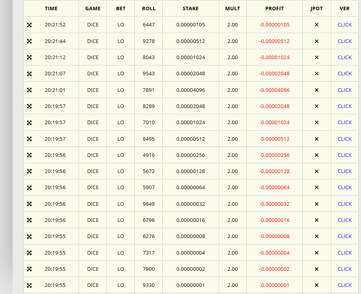The image size is (361, 294).
Task: Click the BET column header
Action: coord(121,9)
